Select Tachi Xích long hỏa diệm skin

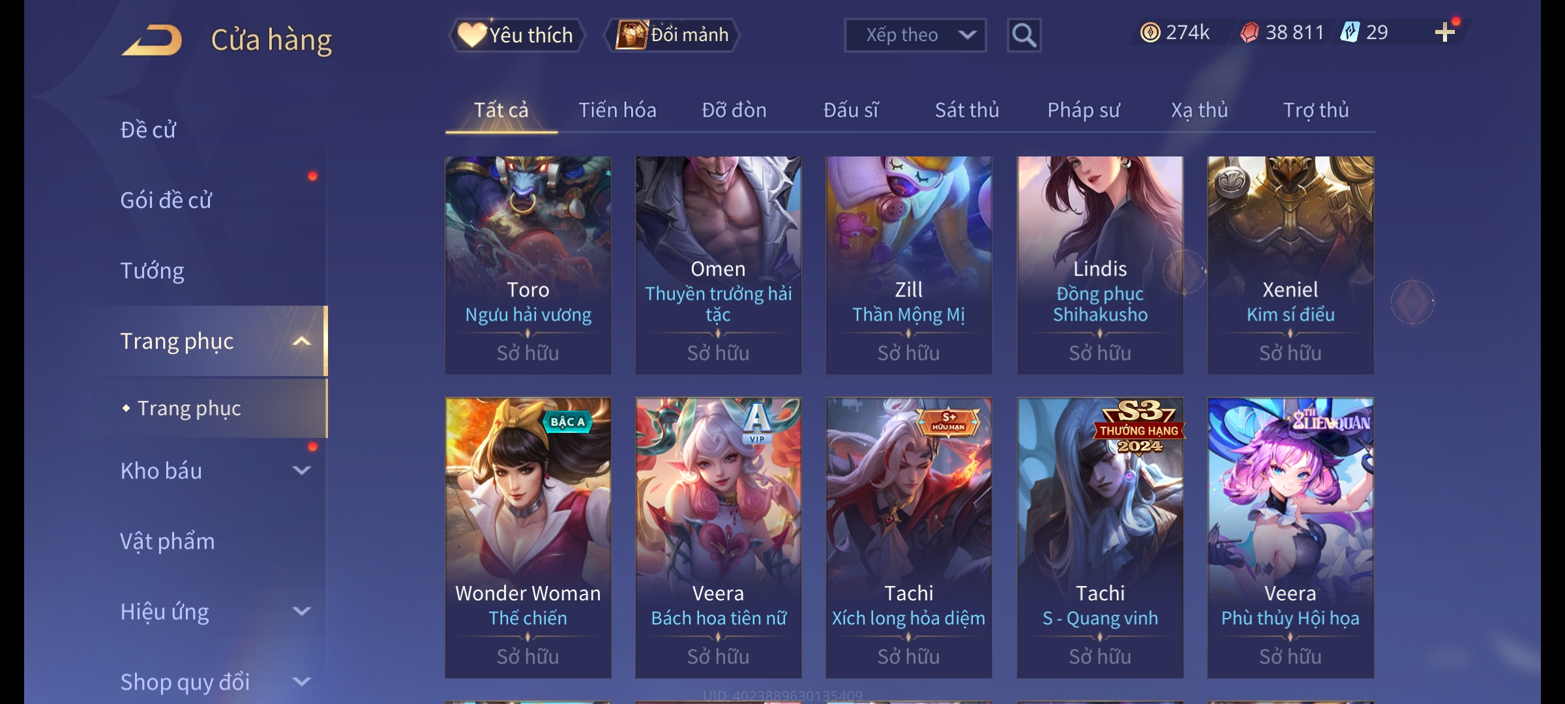click(x=908, y=538)
